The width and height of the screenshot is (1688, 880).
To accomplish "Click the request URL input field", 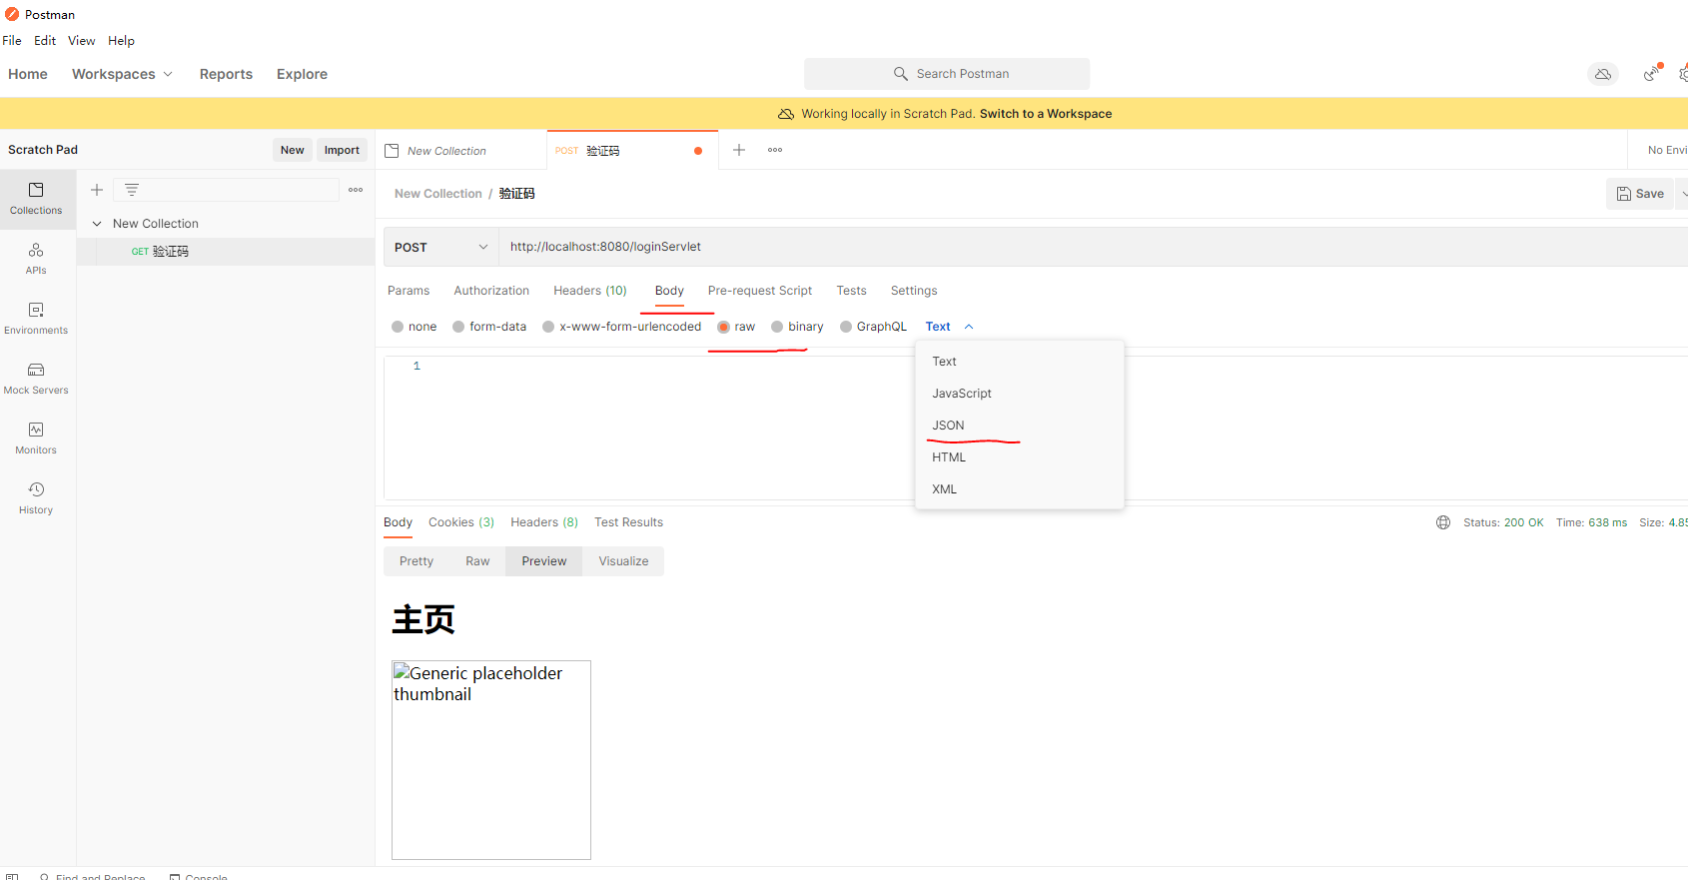I will [x=1094, y=247].
